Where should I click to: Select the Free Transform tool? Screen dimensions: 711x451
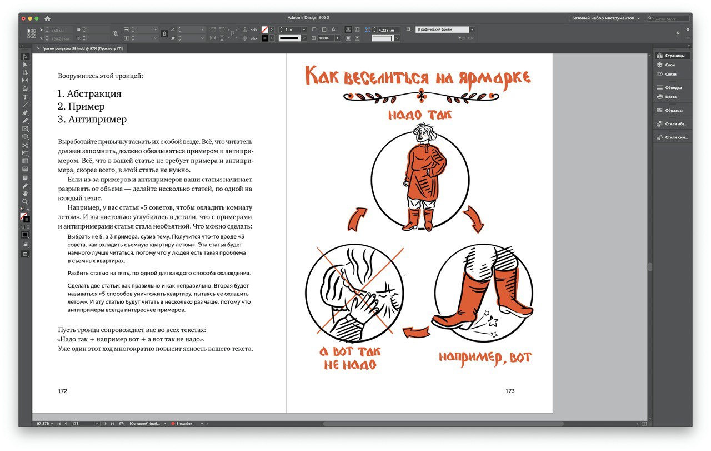point(25,153)
